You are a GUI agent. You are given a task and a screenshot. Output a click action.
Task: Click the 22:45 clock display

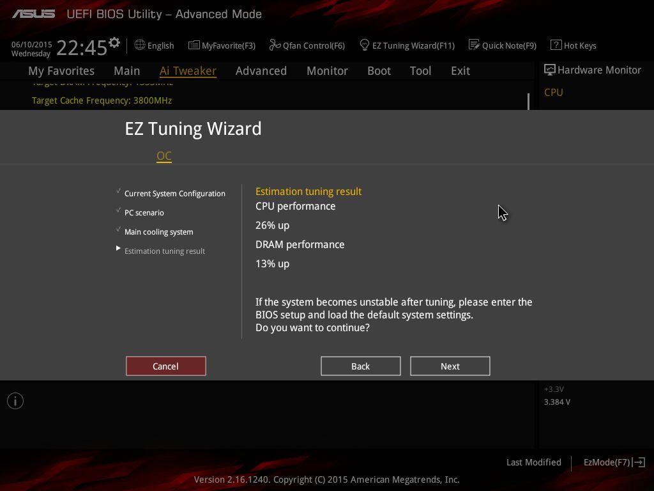pos(82,47)
